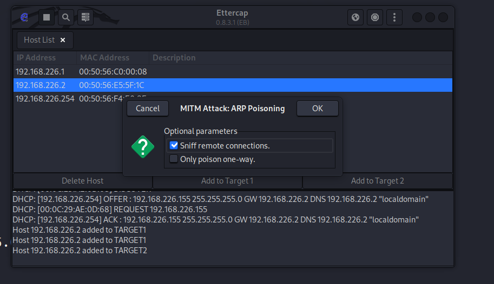Stop sniffing with the square button
Screen dimensions: 494x284
47,17
